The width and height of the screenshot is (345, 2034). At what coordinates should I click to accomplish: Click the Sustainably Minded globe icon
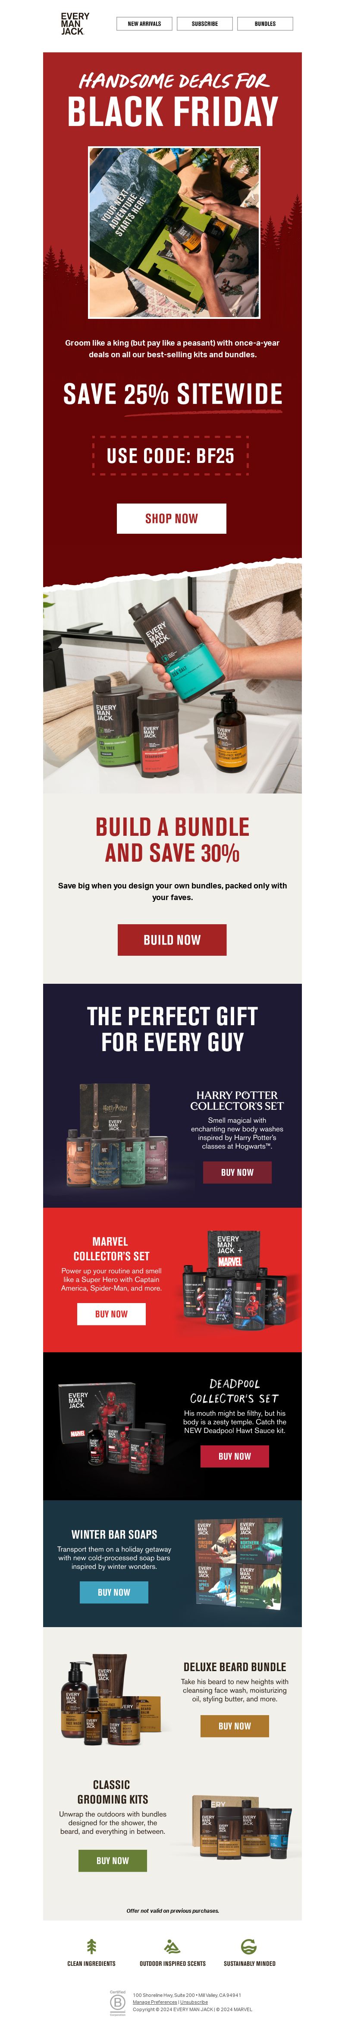[249, 1946]
